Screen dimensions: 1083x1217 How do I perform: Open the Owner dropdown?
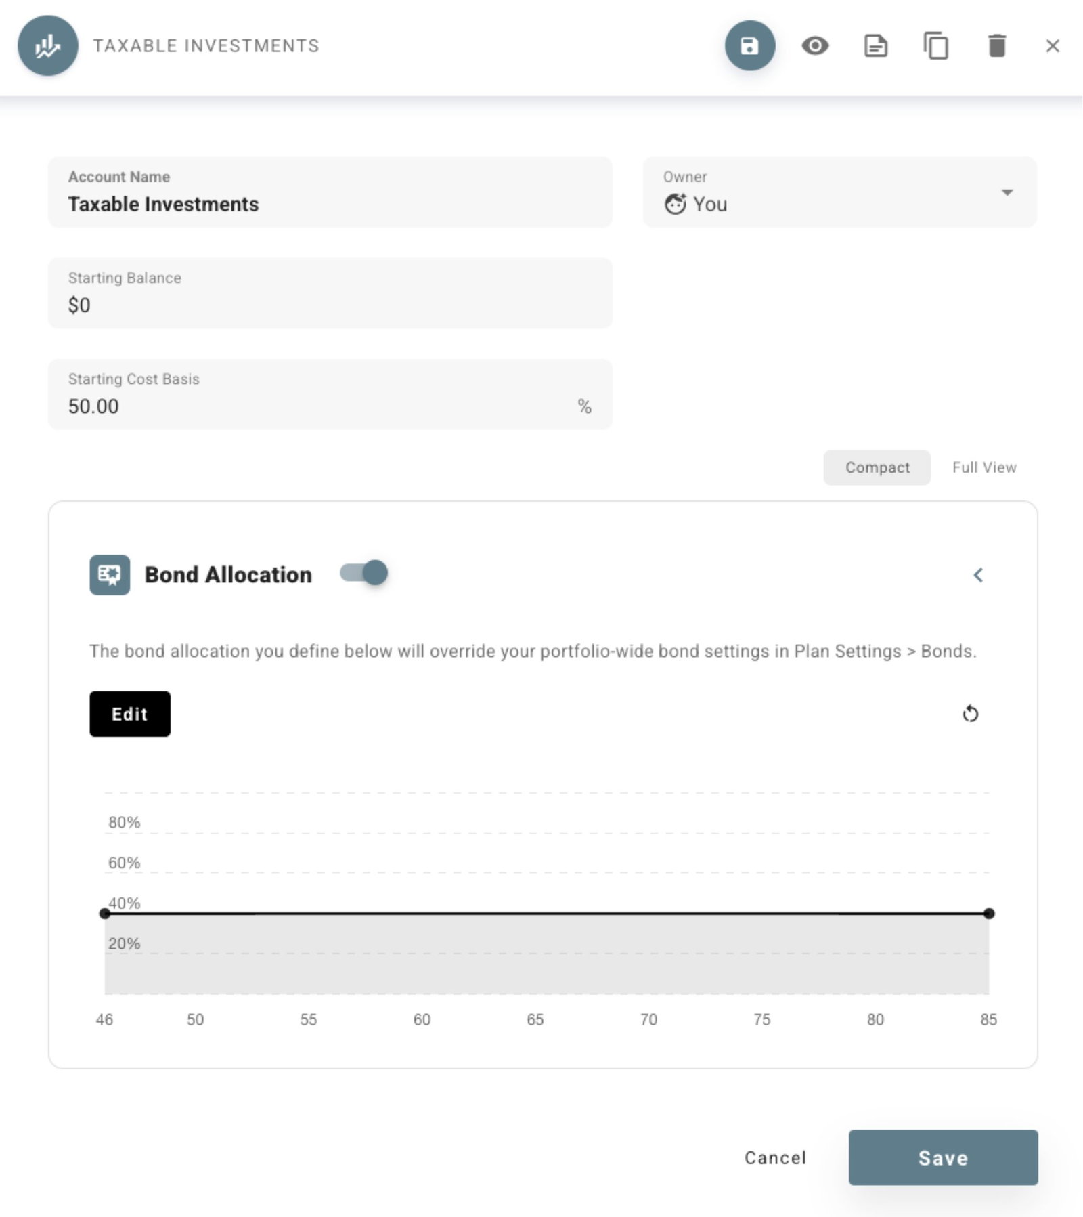(839, 192)
